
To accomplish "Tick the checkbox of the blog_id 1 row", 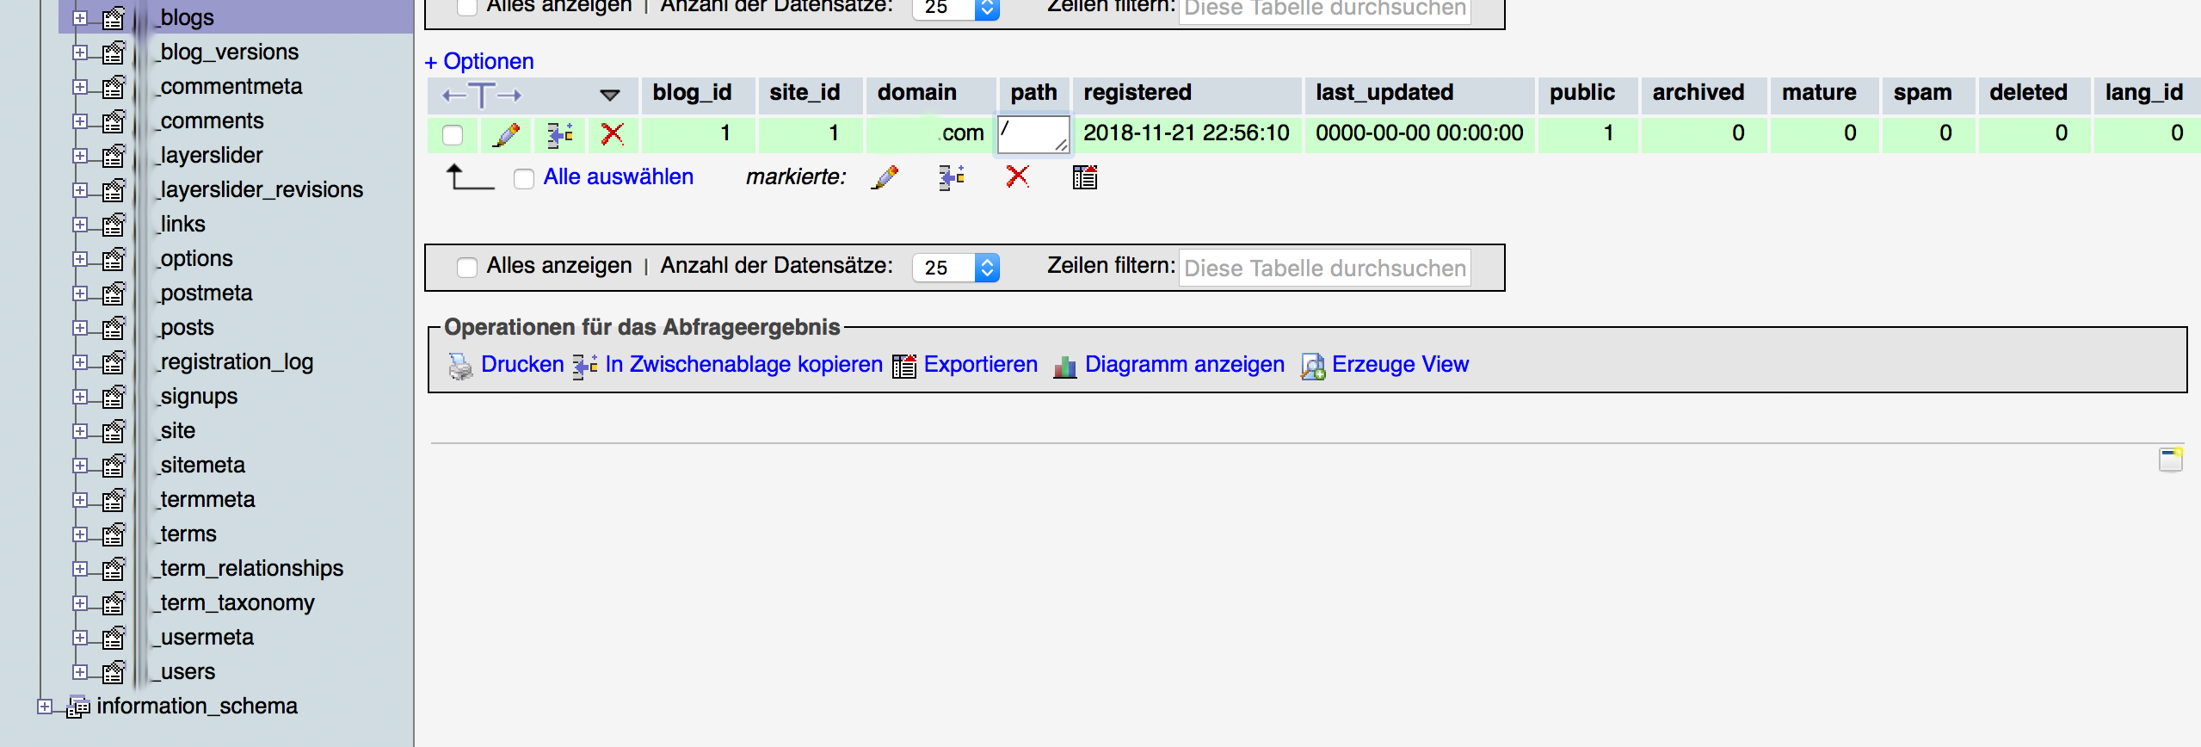I will click(453, 135).
